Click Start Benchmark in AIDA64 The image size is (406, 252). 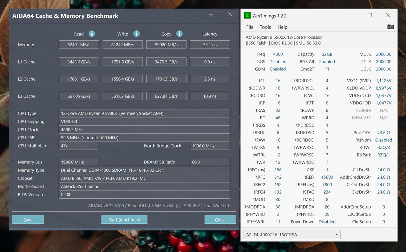(124, 220)
